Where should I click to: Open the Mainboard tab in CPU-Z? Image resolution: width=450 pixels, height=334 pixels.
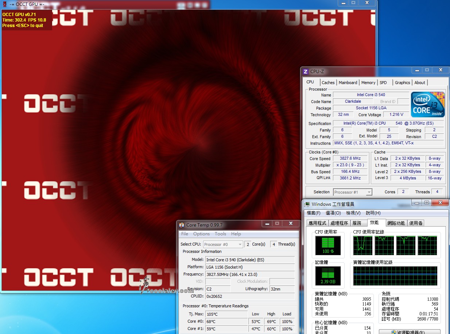click(348, 83)
